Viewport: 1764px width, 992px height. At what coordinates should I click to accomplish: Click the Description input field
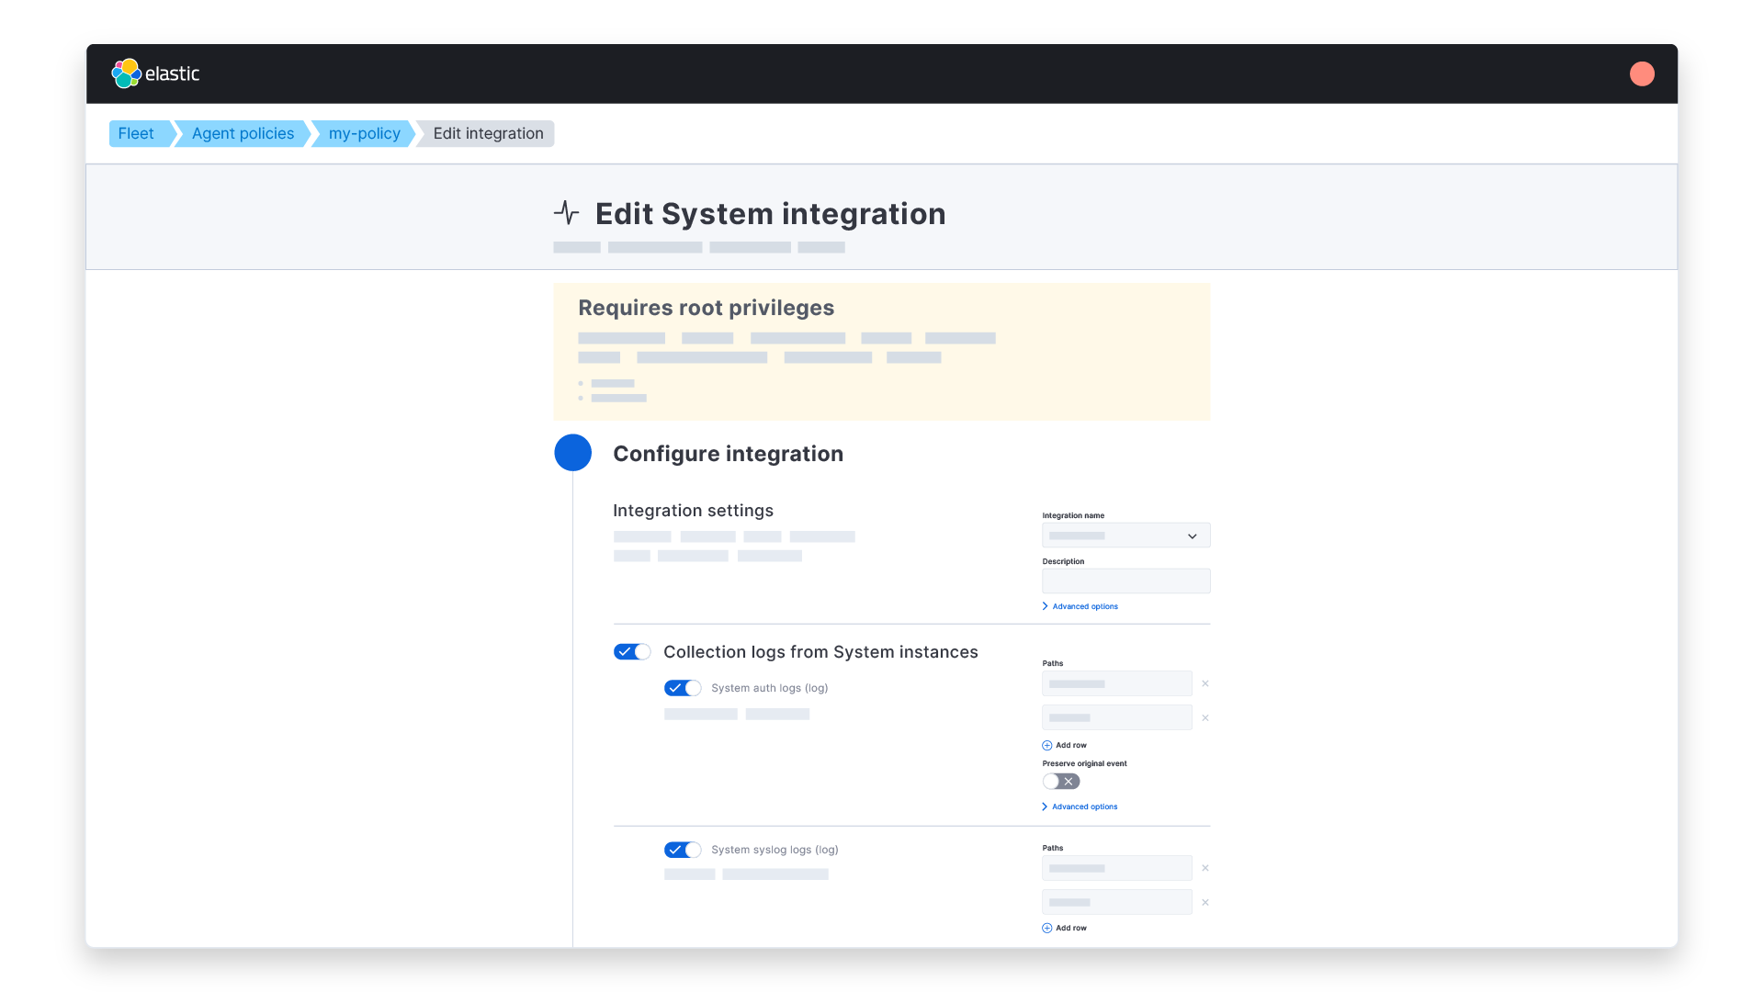click(1125, 581)
